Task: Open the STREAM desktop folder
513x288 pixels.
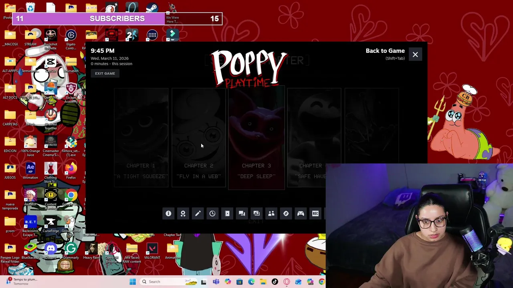Action: pyautogui.click(x=30, y=38)
